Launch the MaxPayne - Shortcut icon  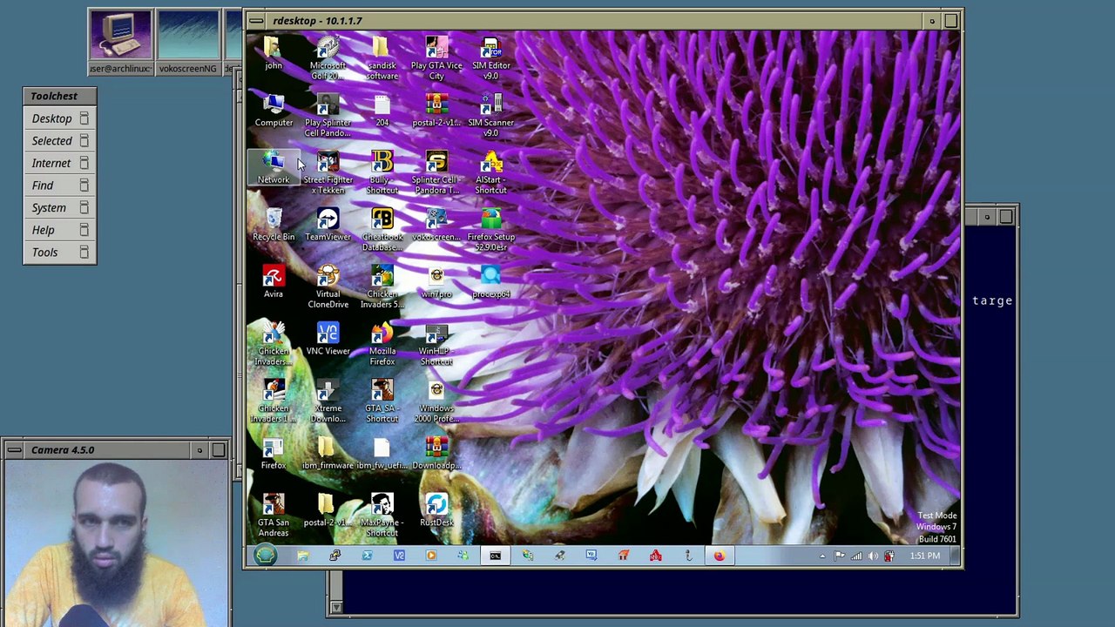pos(382,516)
